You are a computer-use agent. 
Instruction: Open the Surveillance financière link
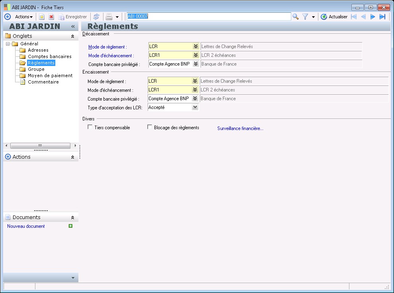[240, 128]
